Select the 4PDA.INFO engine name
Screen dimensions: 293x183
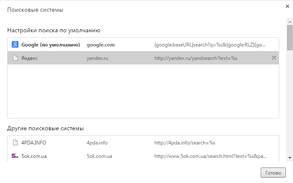pyautogui.click(x=34, y=143)
